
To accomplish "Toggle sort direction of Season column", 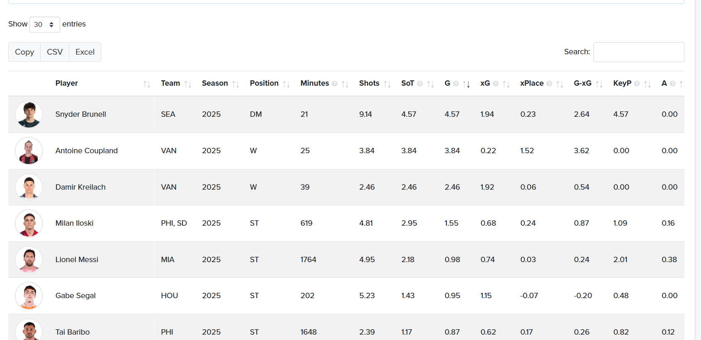I will (236, 84).
